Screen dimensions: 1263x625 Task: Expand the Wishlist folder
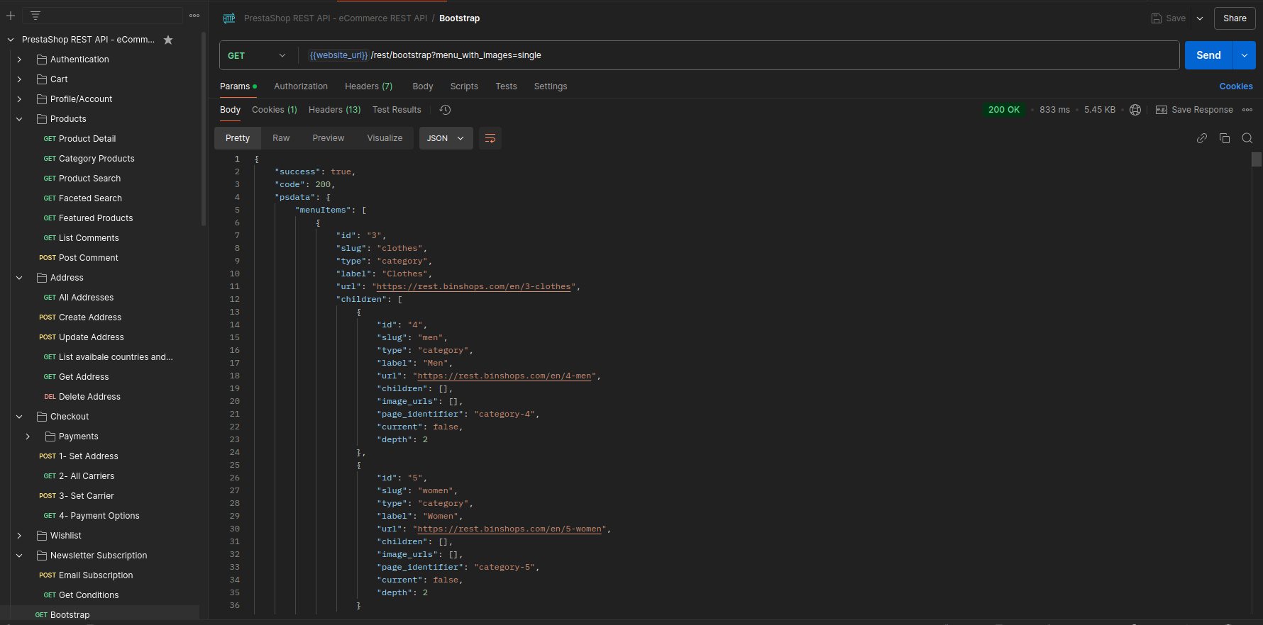click(19, 536)
